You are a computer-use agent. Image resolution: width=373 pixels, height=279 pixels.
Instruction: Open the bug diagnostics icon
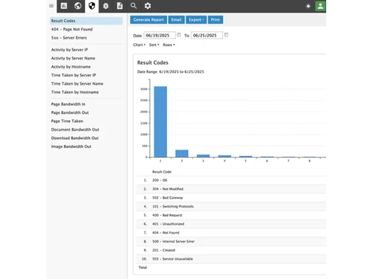coord(106,6)
